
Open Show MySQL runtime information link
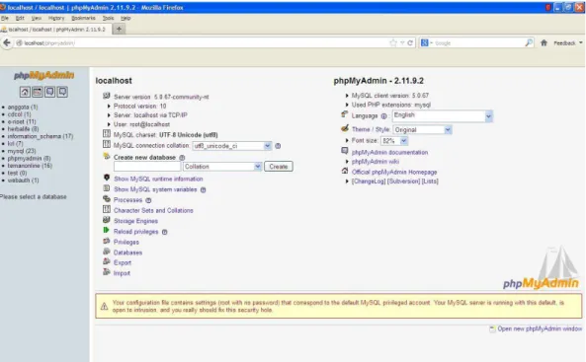[x=158, y=180]
